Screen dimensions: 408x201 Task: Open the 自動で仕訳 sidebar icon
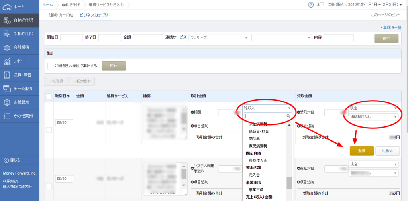(7, 21)
